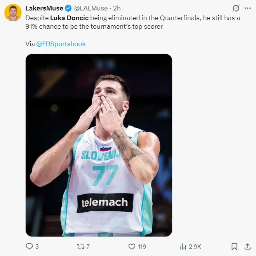Click the LakersMuse profile avatar

coord(13,13)
